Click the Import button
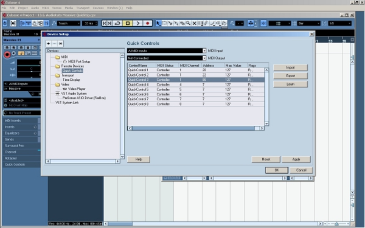This screenshot has width=365, height=228. (x=290, y=67)
